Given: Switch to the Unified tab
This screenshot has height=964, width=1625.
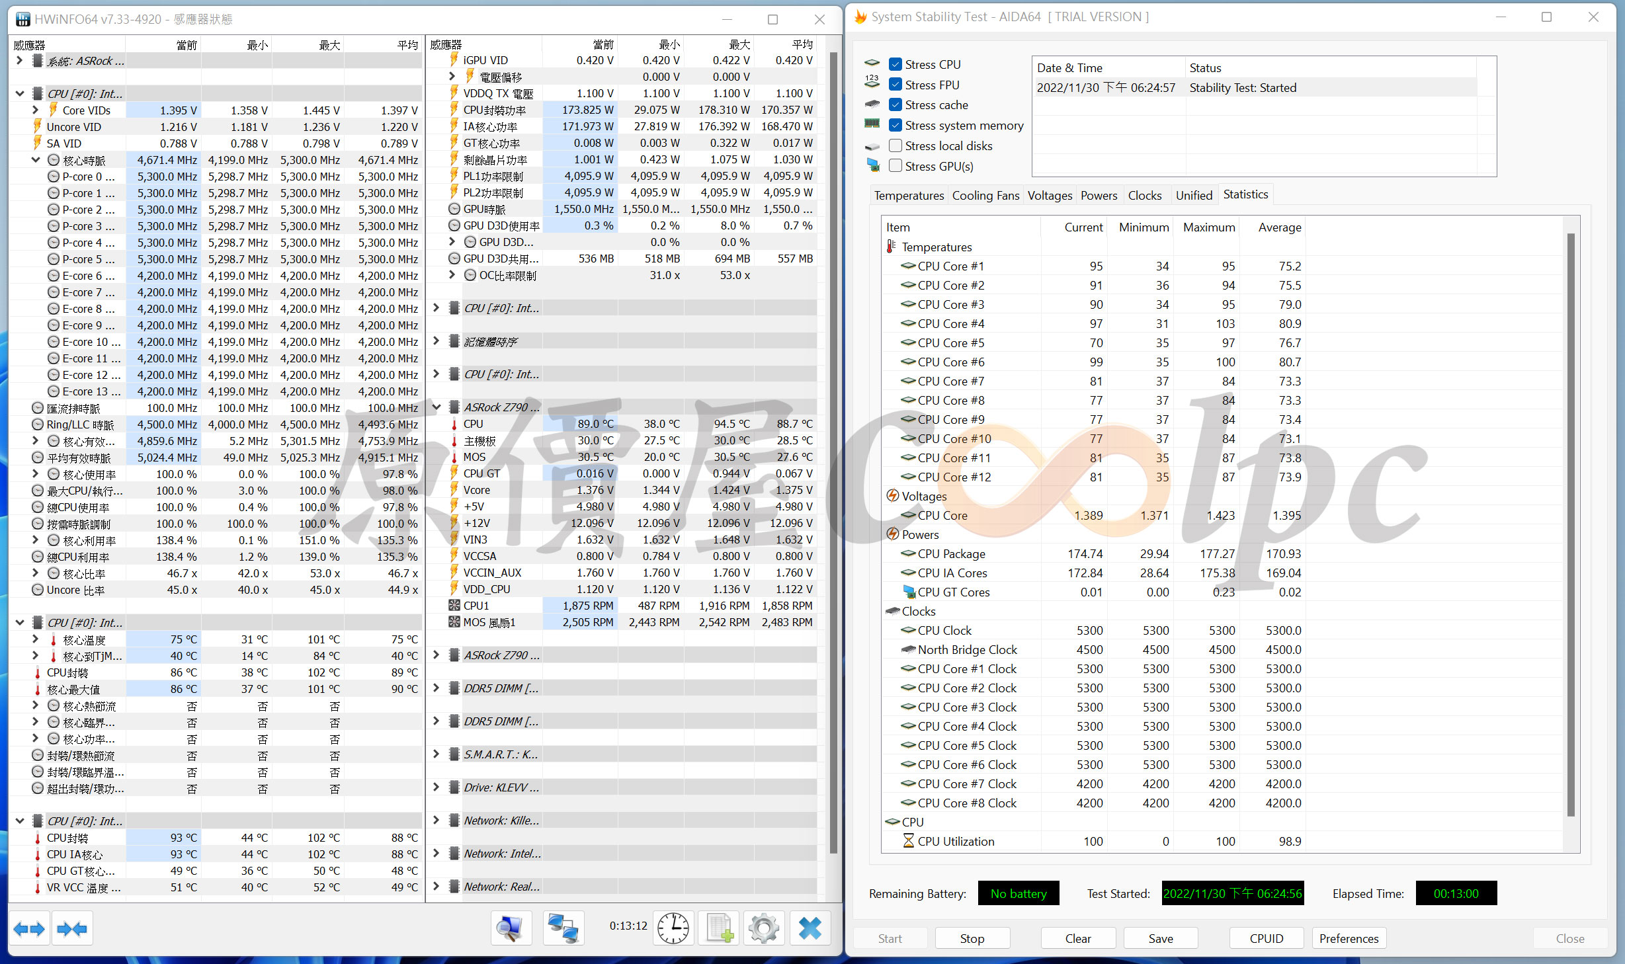Looking at the screenshot, I should tap(1194, 195).
